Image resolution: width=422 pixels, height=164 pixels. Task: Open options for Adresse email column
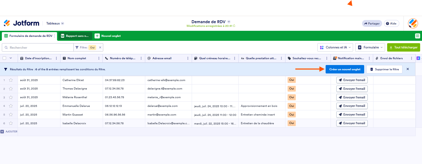[188, 58]
